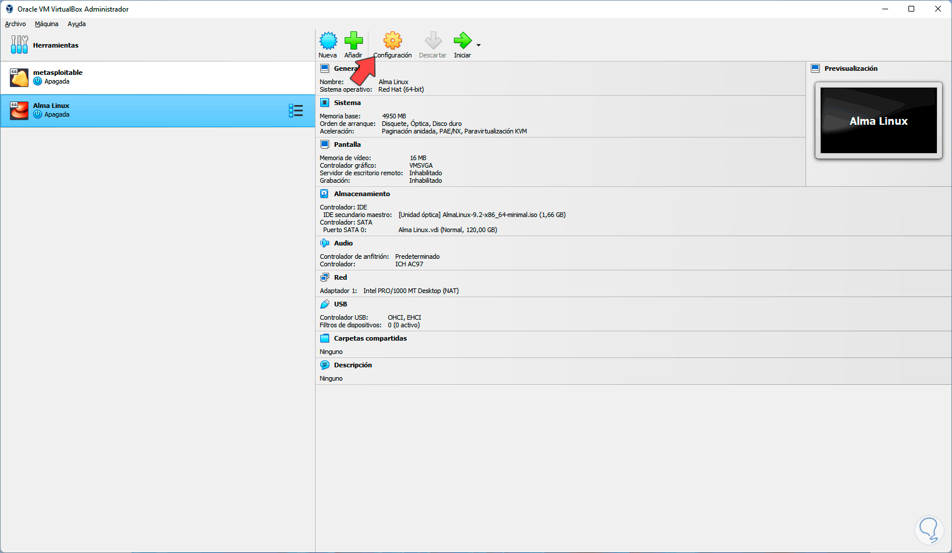Screen dimensions: 952x553
Task: Click the Red Hat (64-bit) operating system value
Action: [401, 89]
